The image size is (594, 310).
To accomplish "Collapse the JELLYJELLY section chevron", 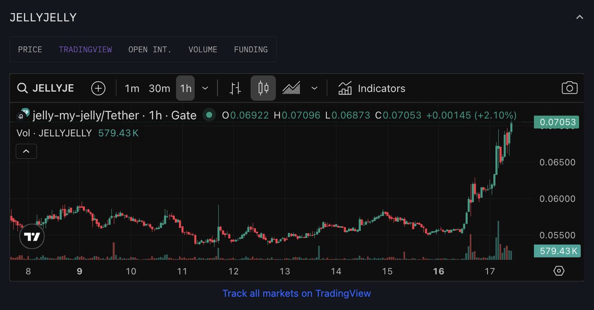I will click(x=579, y=18).
